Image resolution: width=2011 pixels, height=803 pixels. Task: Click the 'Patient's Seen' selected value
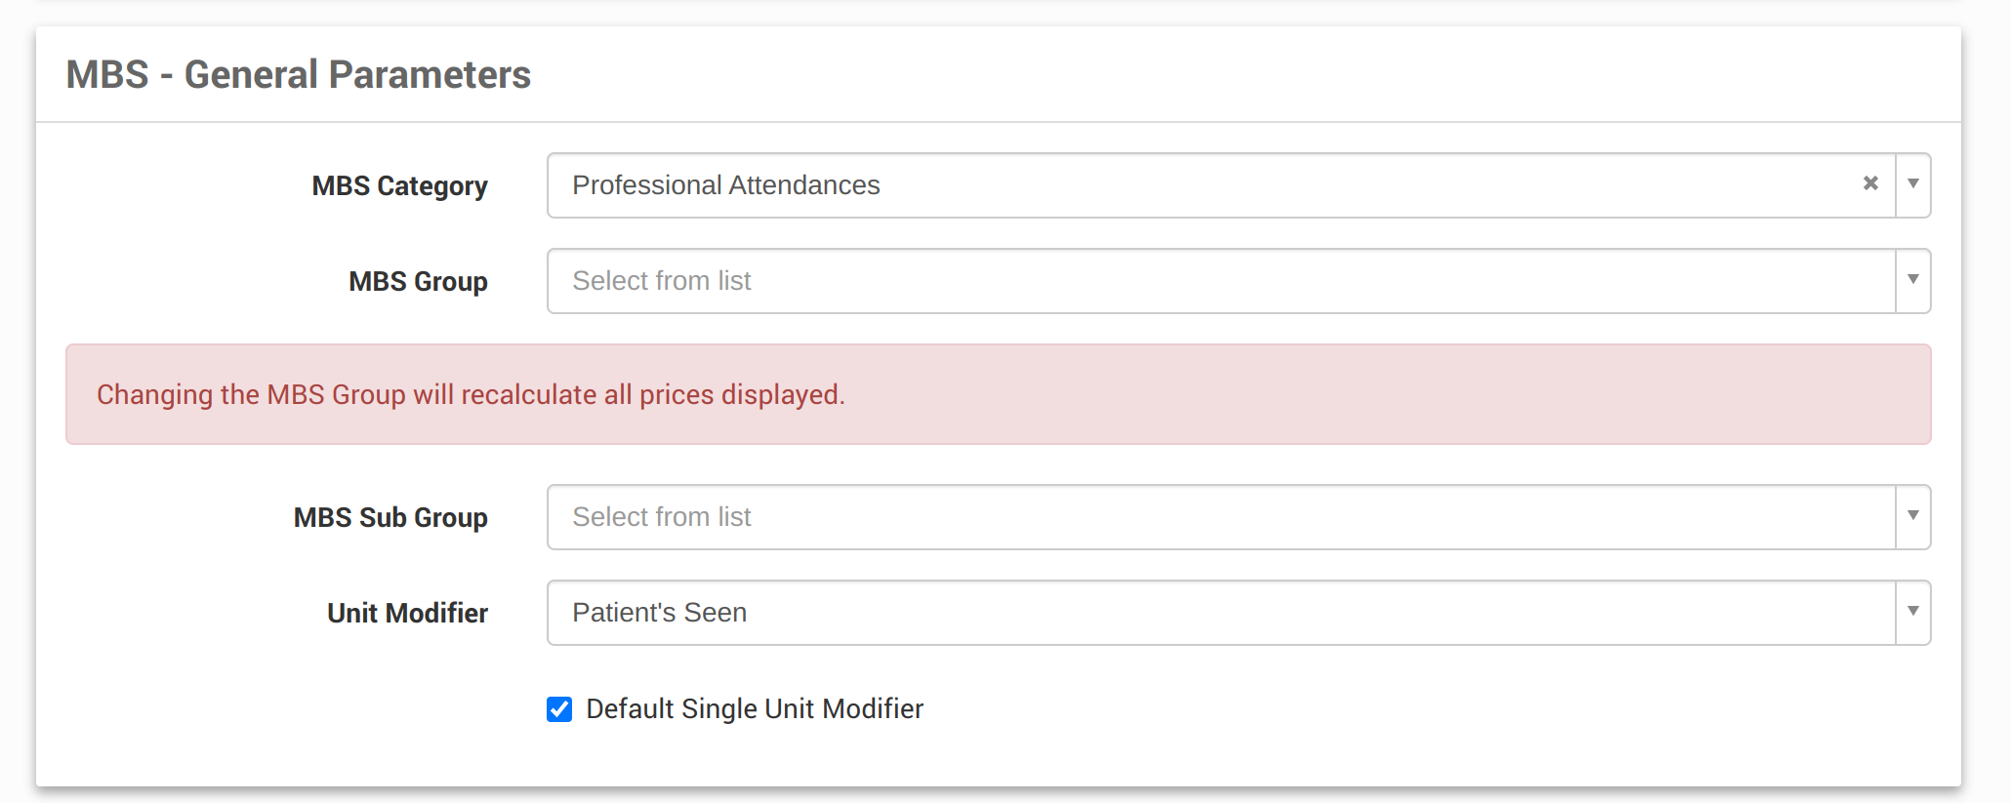coord(659,613)
